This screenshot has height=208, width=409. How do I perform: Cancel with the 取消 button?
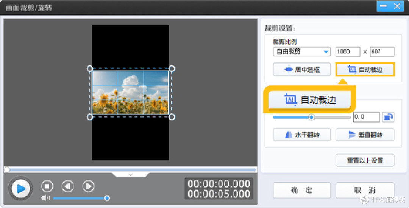click(365, 190)
